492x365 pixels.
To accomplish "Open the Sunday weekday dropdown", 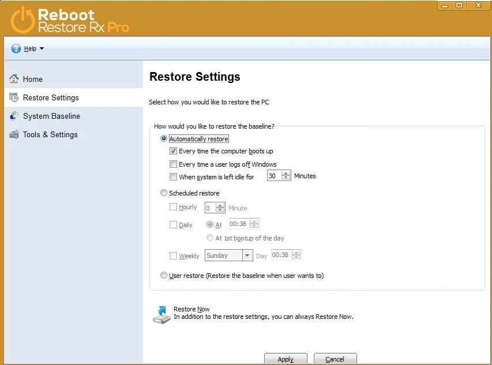I will point(229,255).
